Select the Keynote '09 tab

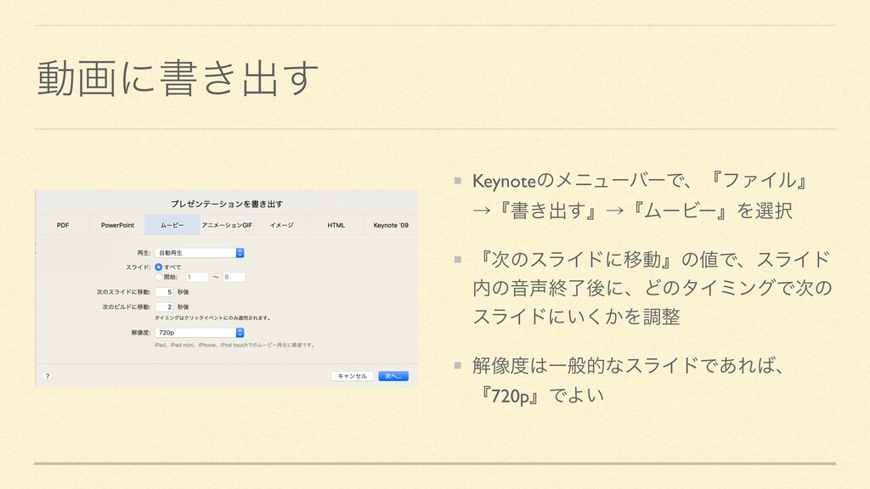(x=391, y=225)
